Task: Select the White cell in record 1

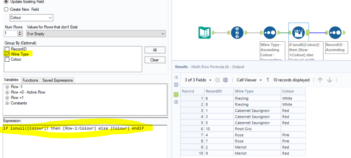Action: [293, 98]
